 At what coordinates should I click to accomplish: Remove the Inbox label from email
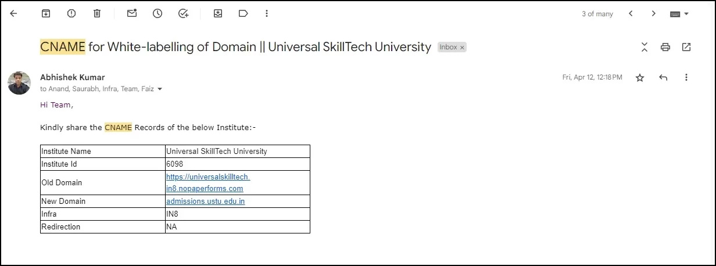tap(463, 48)
